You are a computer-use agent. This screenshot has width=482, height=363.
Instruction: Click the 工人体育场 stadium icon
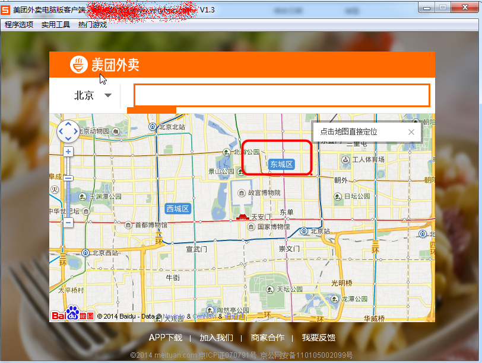(345, 159)
